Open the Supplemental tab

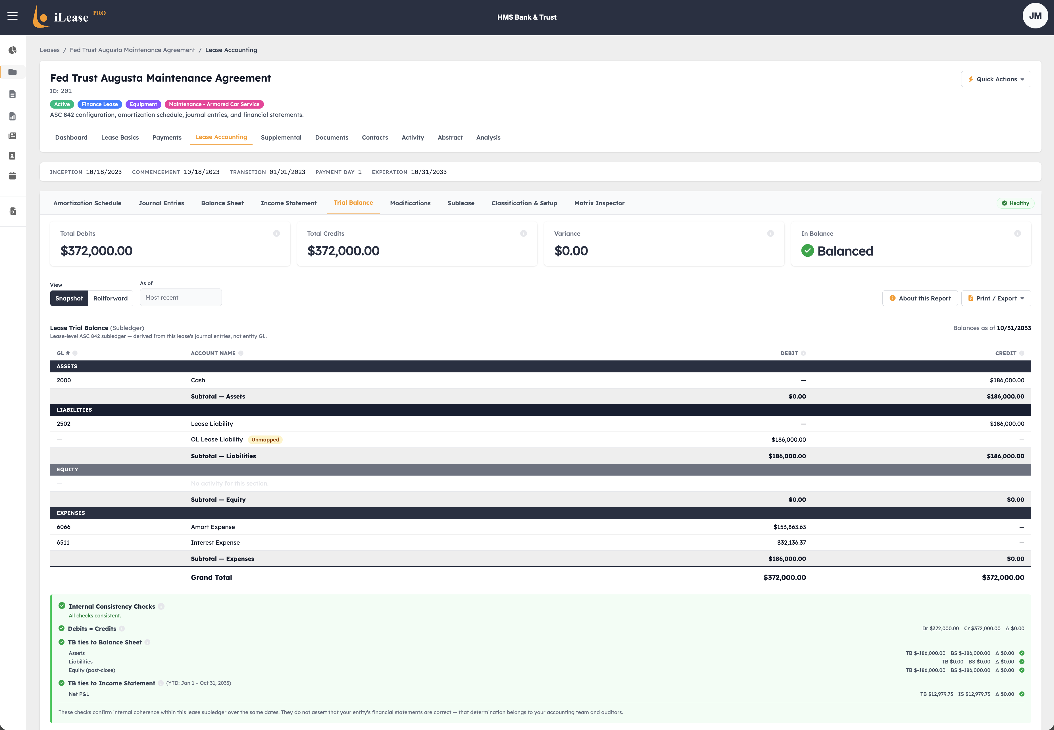(x=281, y=137)
